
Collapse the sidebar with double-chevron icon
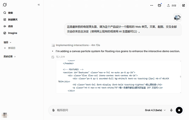pos(39,5)
